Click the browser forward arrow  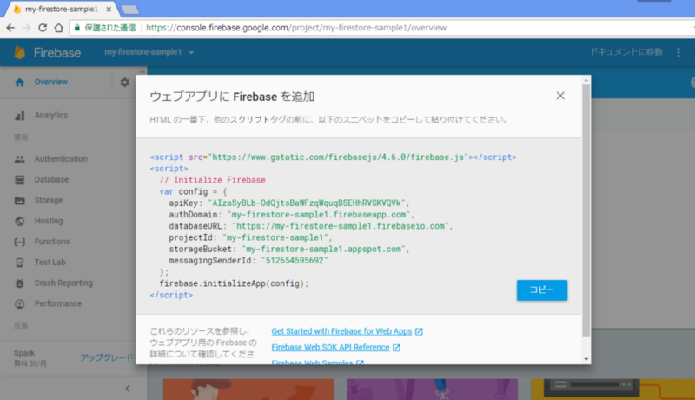(27, 28)
